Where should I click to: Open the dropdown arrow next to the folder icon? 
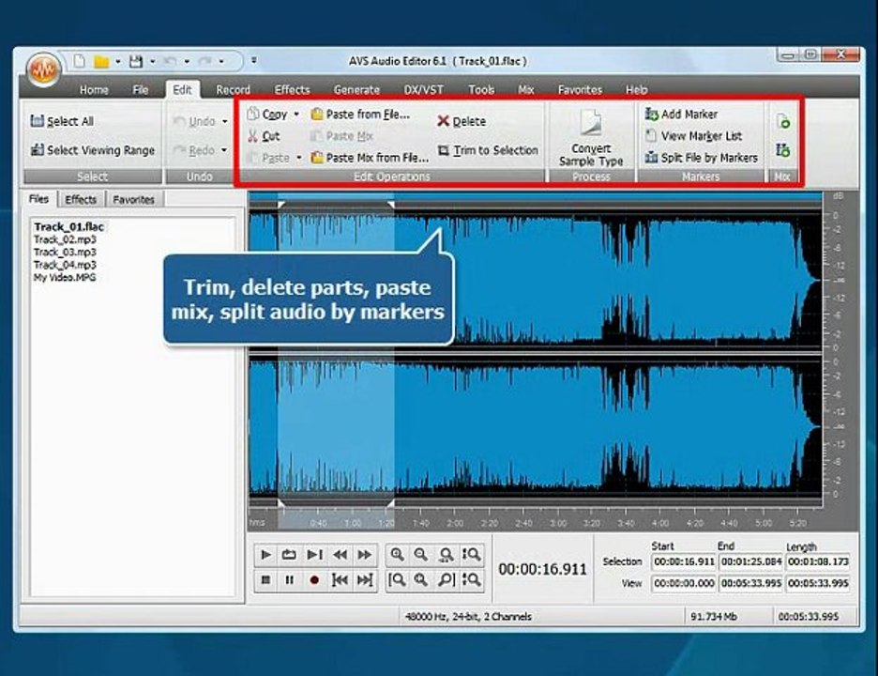(118, 62)
